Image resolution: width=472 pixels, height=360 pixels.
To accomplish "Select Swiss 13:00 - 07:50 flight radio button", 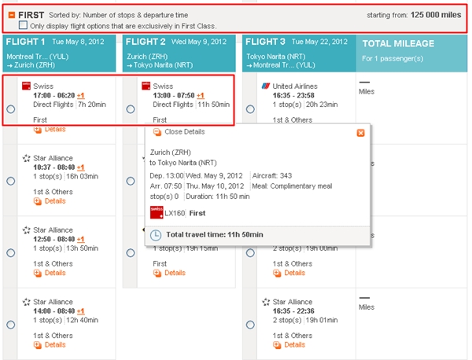I will pos(131,109).
